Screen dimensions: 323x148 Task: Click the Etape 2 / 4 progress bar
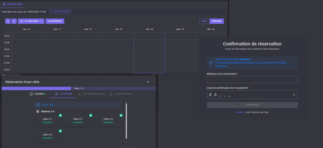79,88
